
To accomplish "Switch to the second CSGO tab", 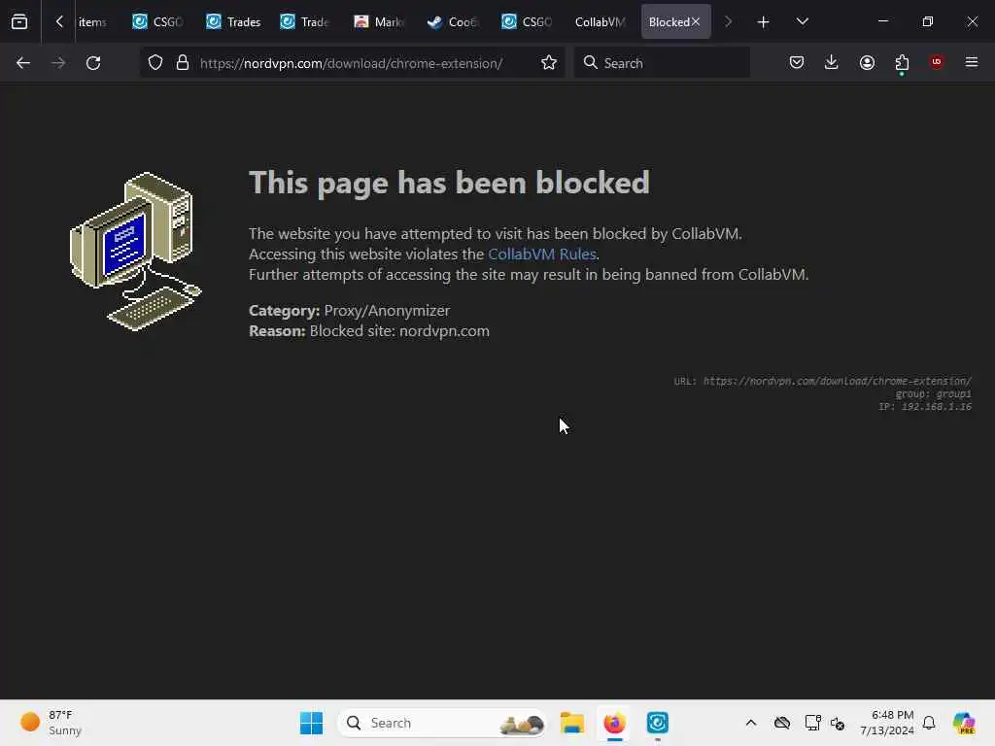I will tap(527, 22).
